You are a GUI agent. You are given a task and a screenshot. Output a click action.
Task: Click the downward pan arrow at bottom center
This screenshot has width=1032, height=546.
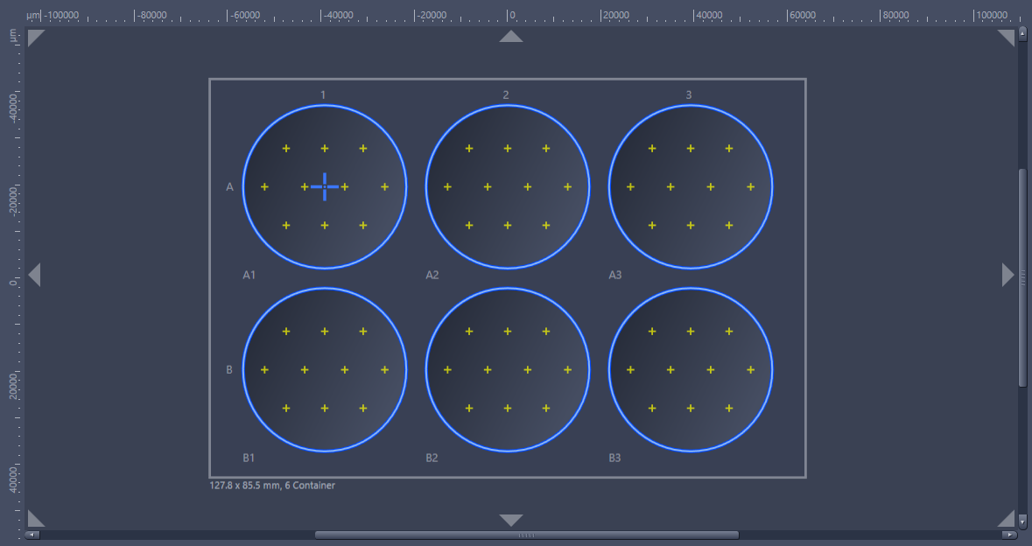click(x=510, y=520)
